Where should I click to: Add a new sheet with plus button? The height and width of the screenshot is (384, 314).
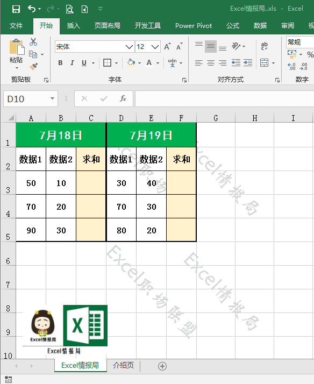(x=162, y=366)
